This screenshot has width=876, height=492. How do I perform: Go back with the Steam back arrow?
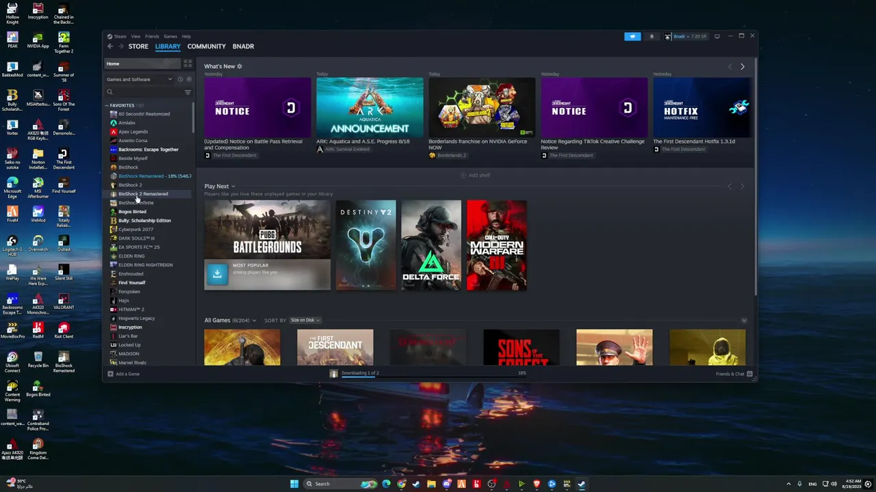pyautogui.click(x=109, y=46)
